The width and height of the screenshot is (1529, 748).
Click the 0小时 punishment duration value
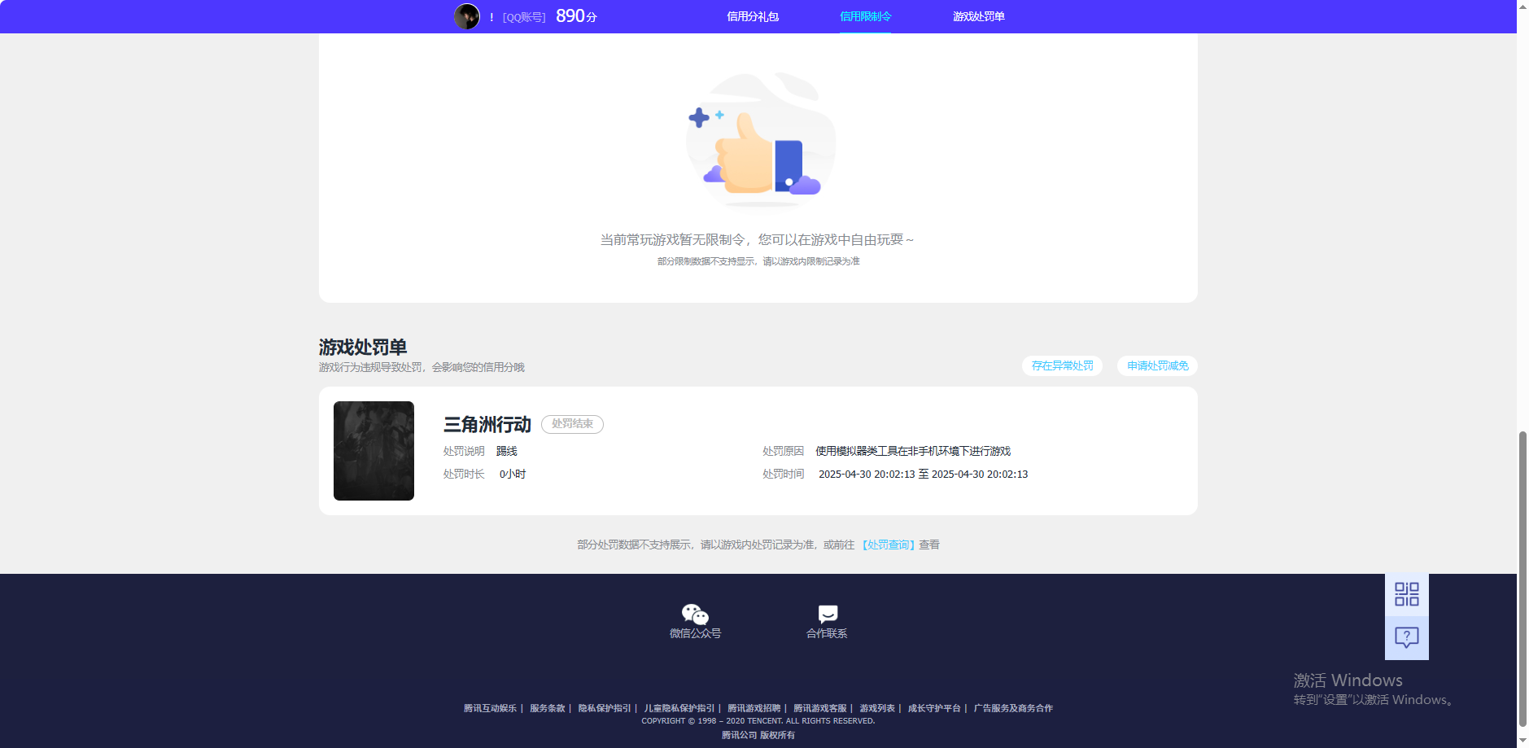click(x=513, y=474)
